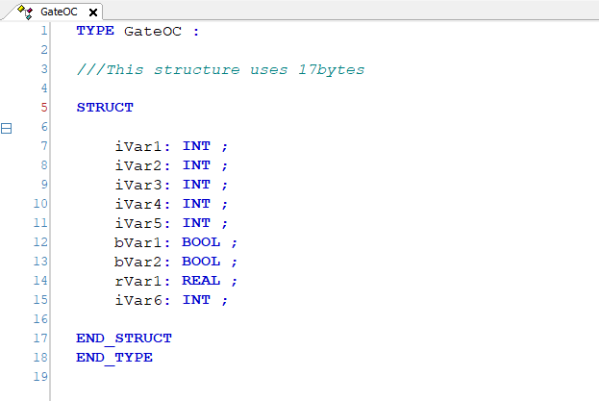
Task: Close the GateOC tab
Action: pos(93,13)
